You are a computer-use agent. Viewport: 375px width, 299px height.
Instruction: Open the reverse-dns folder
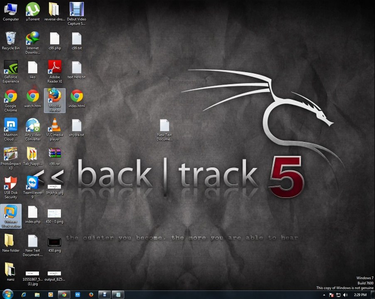54,12
